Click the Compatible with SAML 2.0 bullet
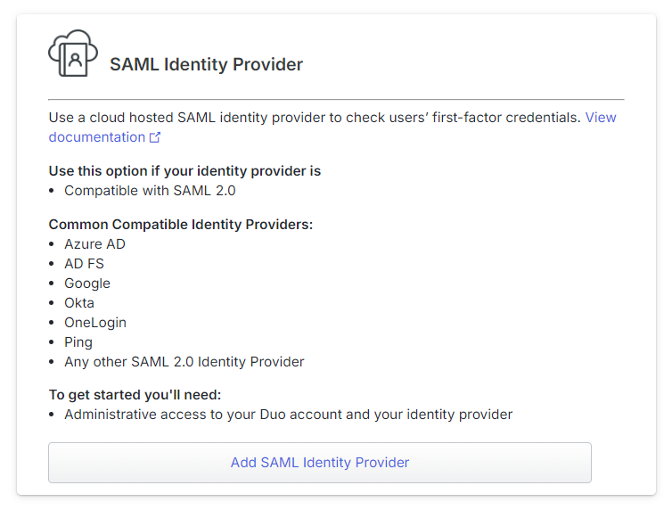 tap(150, 190)
